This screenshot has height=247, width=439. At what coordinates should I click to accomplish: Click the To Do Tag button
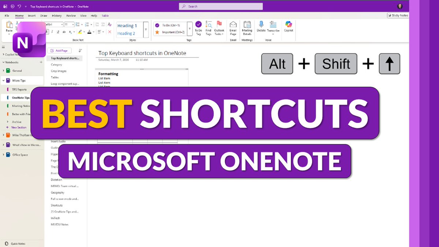click(x=198, y=28)
